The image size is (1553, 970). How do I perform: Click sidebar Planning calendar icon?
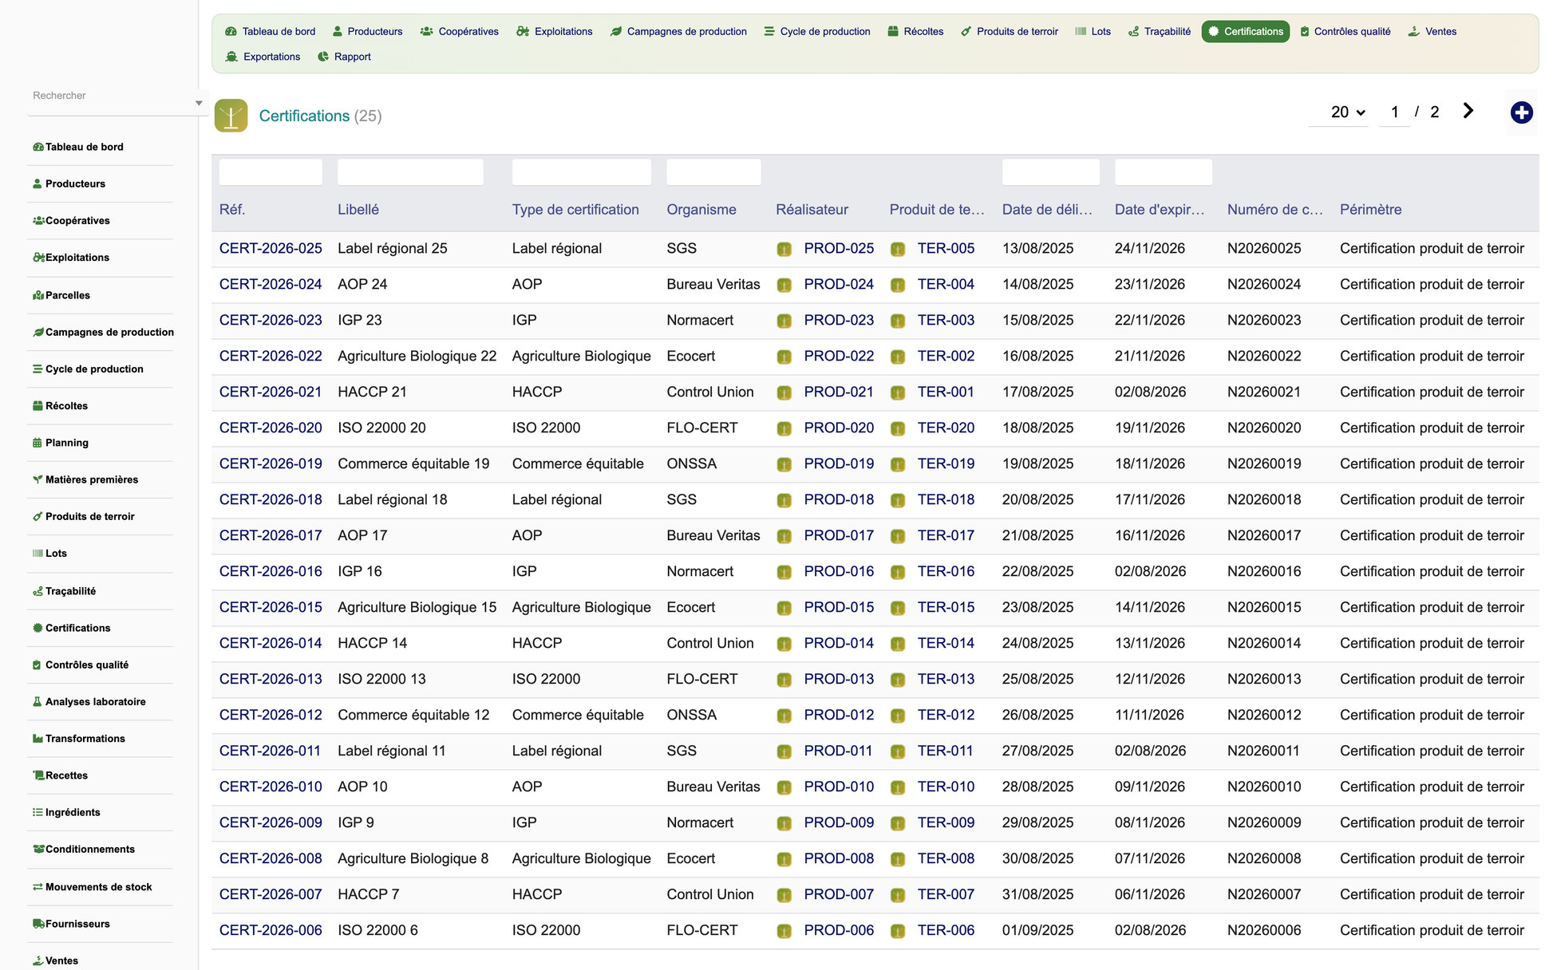tap(38, 443)
